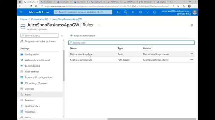Sort rules by the Listener column header
The width and height of the screenshot is (215, 120).
coord(147,48)
